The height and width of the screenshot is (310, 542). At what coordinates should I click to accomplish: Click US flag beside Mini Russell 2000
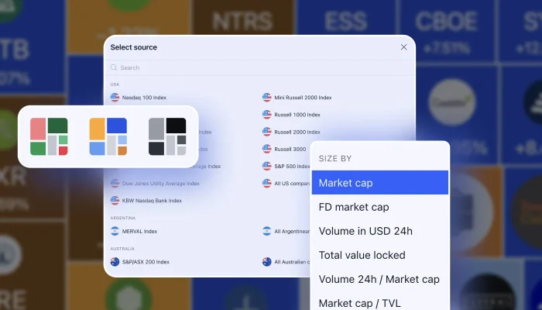point(267,98)
